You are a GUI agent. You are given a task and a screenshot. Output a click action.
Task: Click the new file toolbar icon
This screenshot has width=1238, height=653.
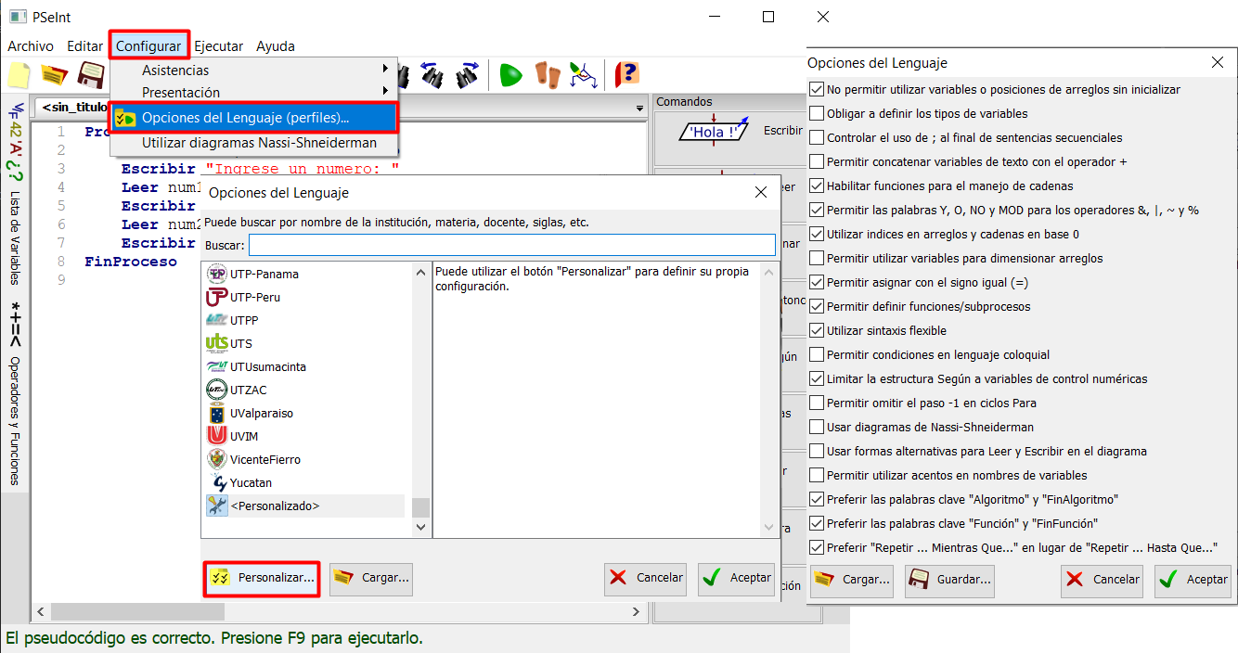19,74
